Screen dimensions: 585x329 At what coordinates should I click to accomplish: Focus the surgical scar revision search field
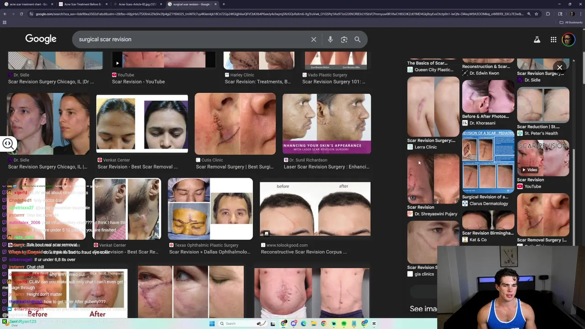[x=192, y=39]
